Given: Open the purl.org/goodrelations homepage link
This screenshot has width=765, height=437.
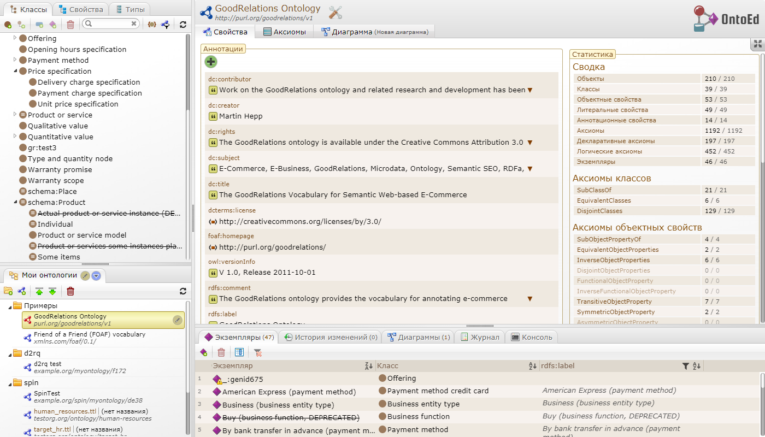Looking at the screenshot, I should coord(272,247).
